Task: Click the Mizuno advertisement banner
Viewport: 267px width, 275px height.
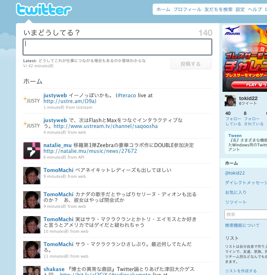Action: tap(245, 58)
